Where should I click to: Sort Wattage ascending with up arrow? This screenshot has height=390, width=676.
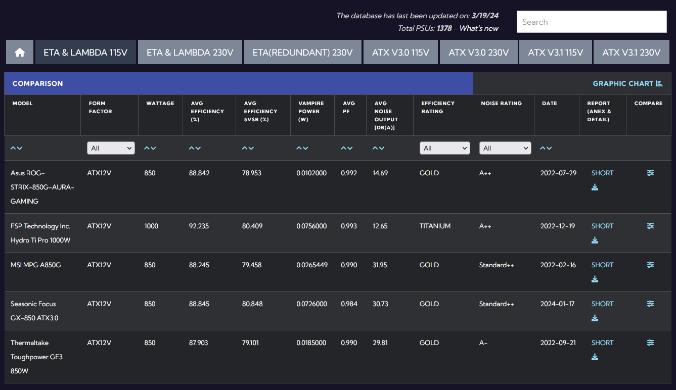coord(147,148)
